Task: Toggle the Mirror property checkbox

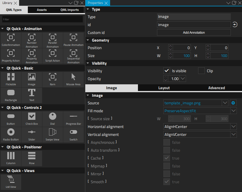Action: coord(167,174)
